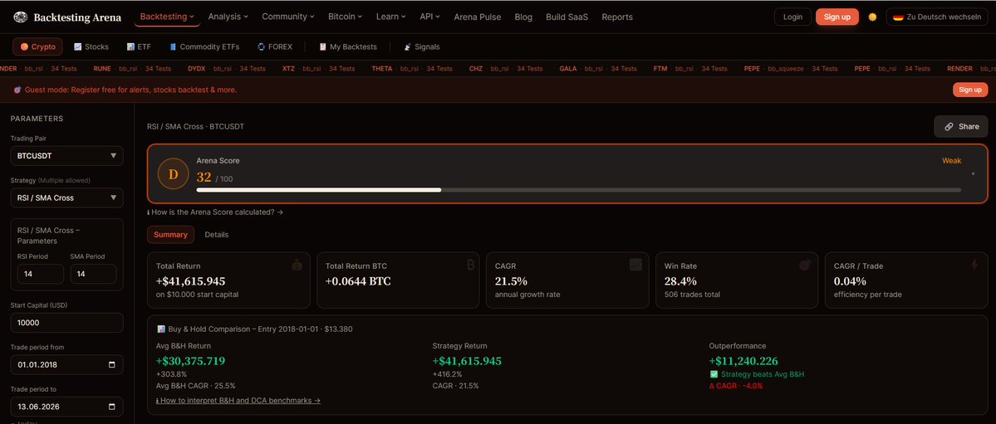
Task: Select the FOREX tab
Action: click(274, 47)
